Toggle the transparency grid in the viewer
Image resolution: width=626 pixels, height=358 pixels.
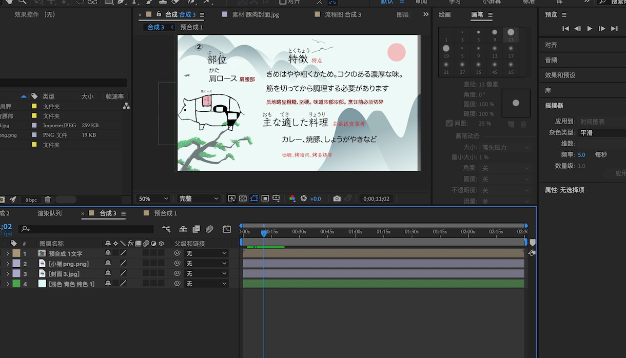coord(243,198)
